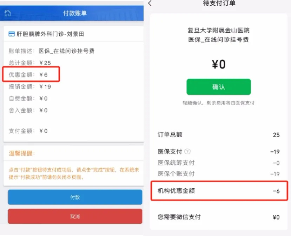Tap the home icon in the blue header
The image size is (291, 236).
click(x=7, y=13)
